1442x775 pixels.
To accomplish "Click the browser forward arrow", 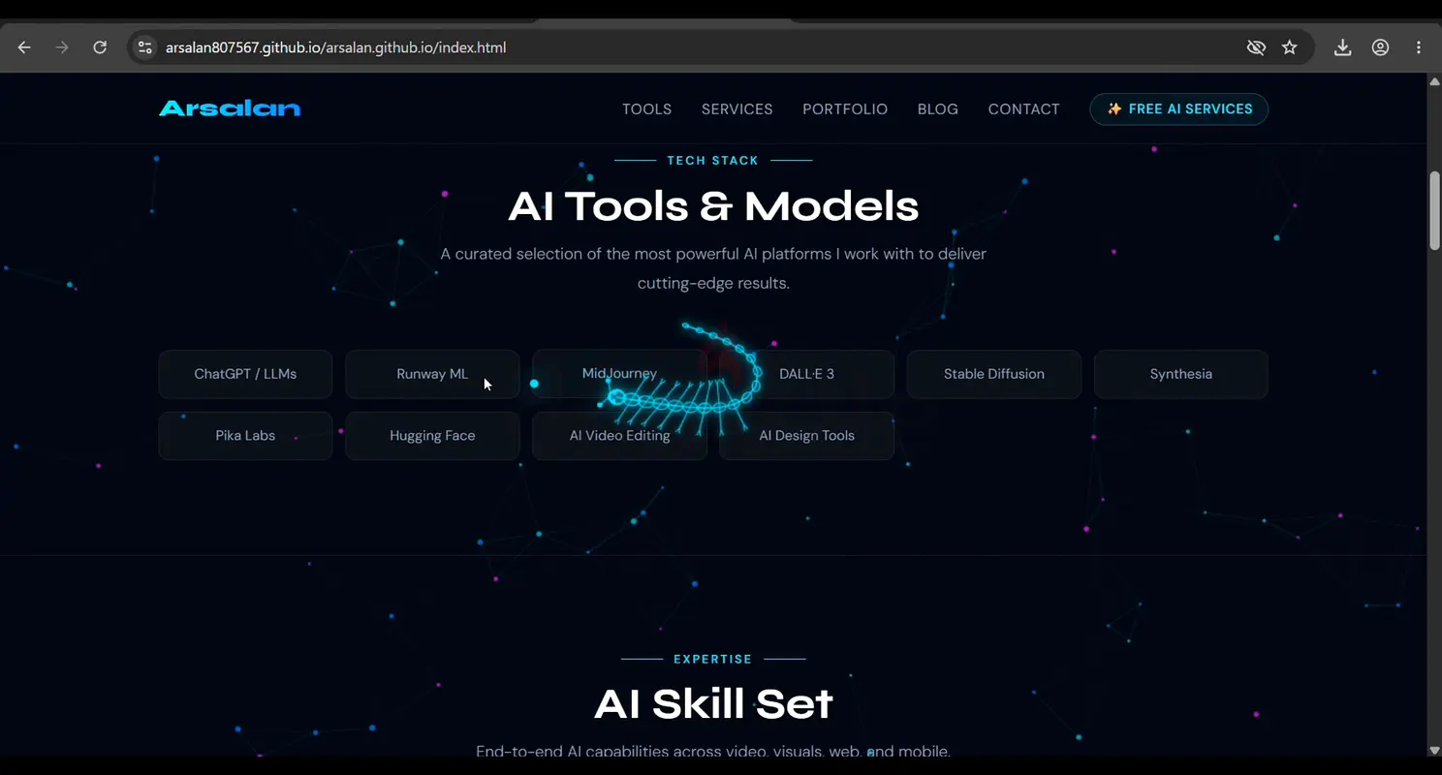I will pyautogui.click(x=62, y=47).
